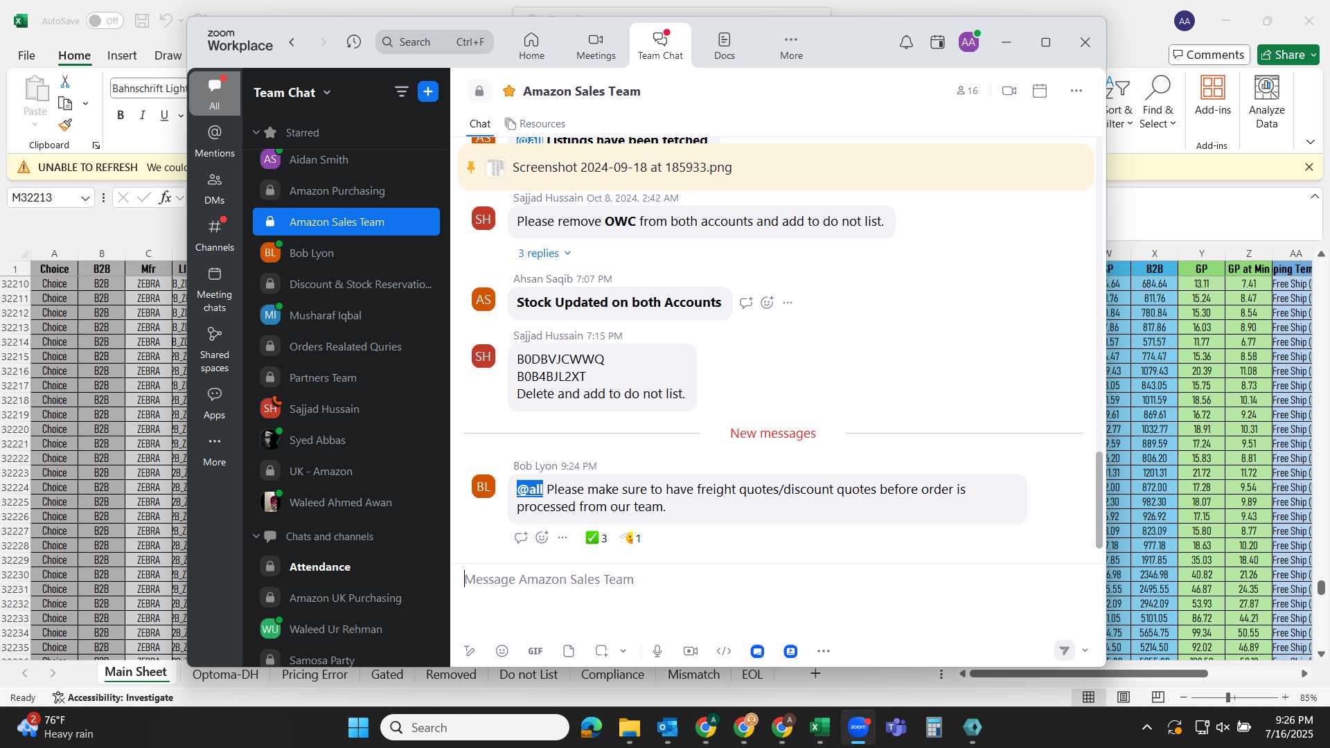Insert a GIF into the message
Image resolution: width=1330 pixels, height=748 pixels.
click(535, 651)
